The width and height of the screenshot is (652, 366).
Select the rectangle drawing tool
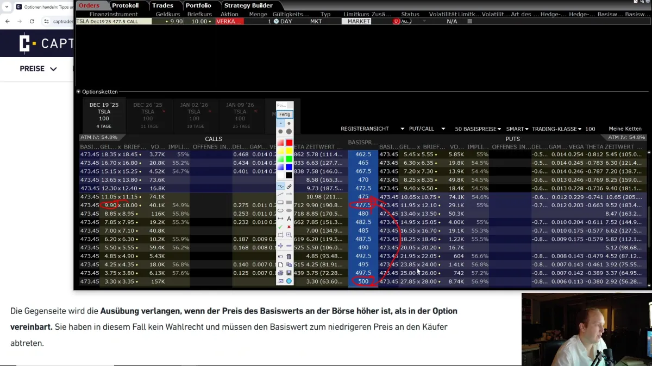click(280, 202)
